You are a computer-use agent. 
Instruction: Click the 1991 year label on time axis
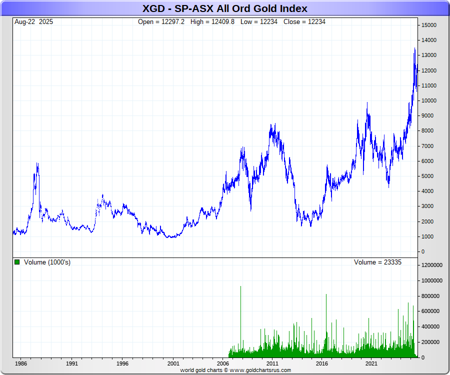71,363
